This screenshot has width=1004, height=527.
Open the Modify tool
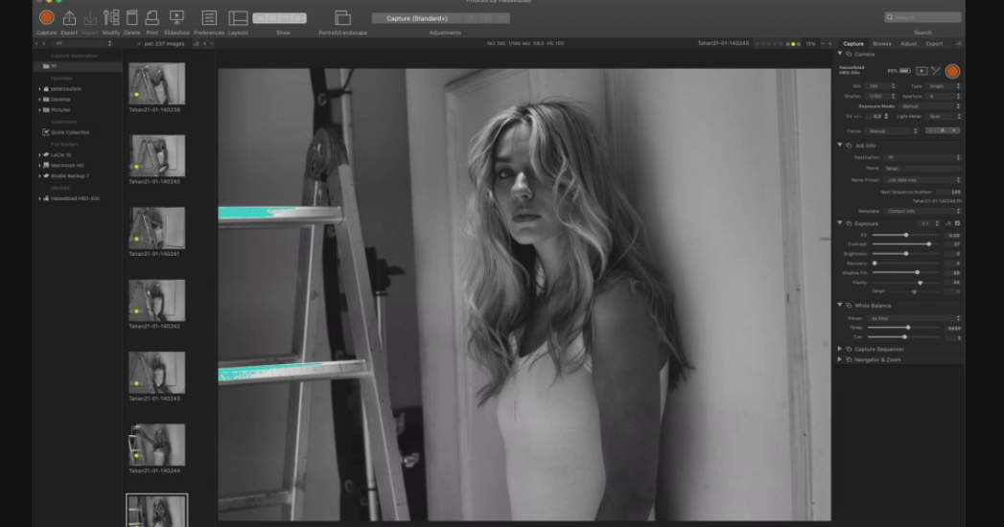(x=111, y=18)
